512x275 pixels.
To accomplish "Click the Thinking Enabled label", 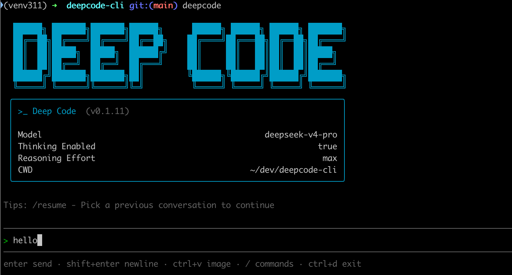I will 57,146.
